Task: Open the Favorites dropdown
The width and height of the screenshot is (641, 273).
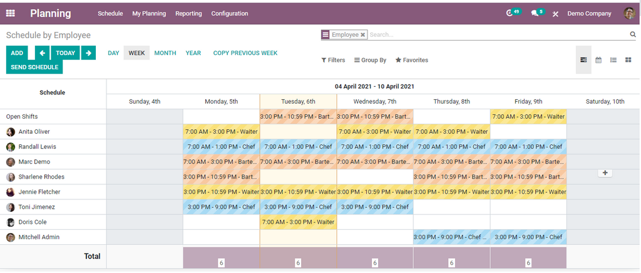Action: (x=412, y=61)
